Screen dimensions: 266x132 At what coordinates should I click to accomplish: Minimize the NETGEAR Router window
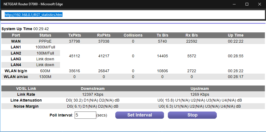click(234, 4)
